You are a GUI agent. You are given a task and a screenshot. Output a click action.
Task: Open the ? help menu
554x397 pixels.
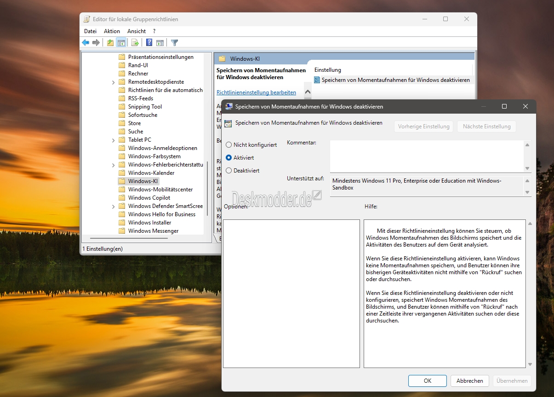154,31
